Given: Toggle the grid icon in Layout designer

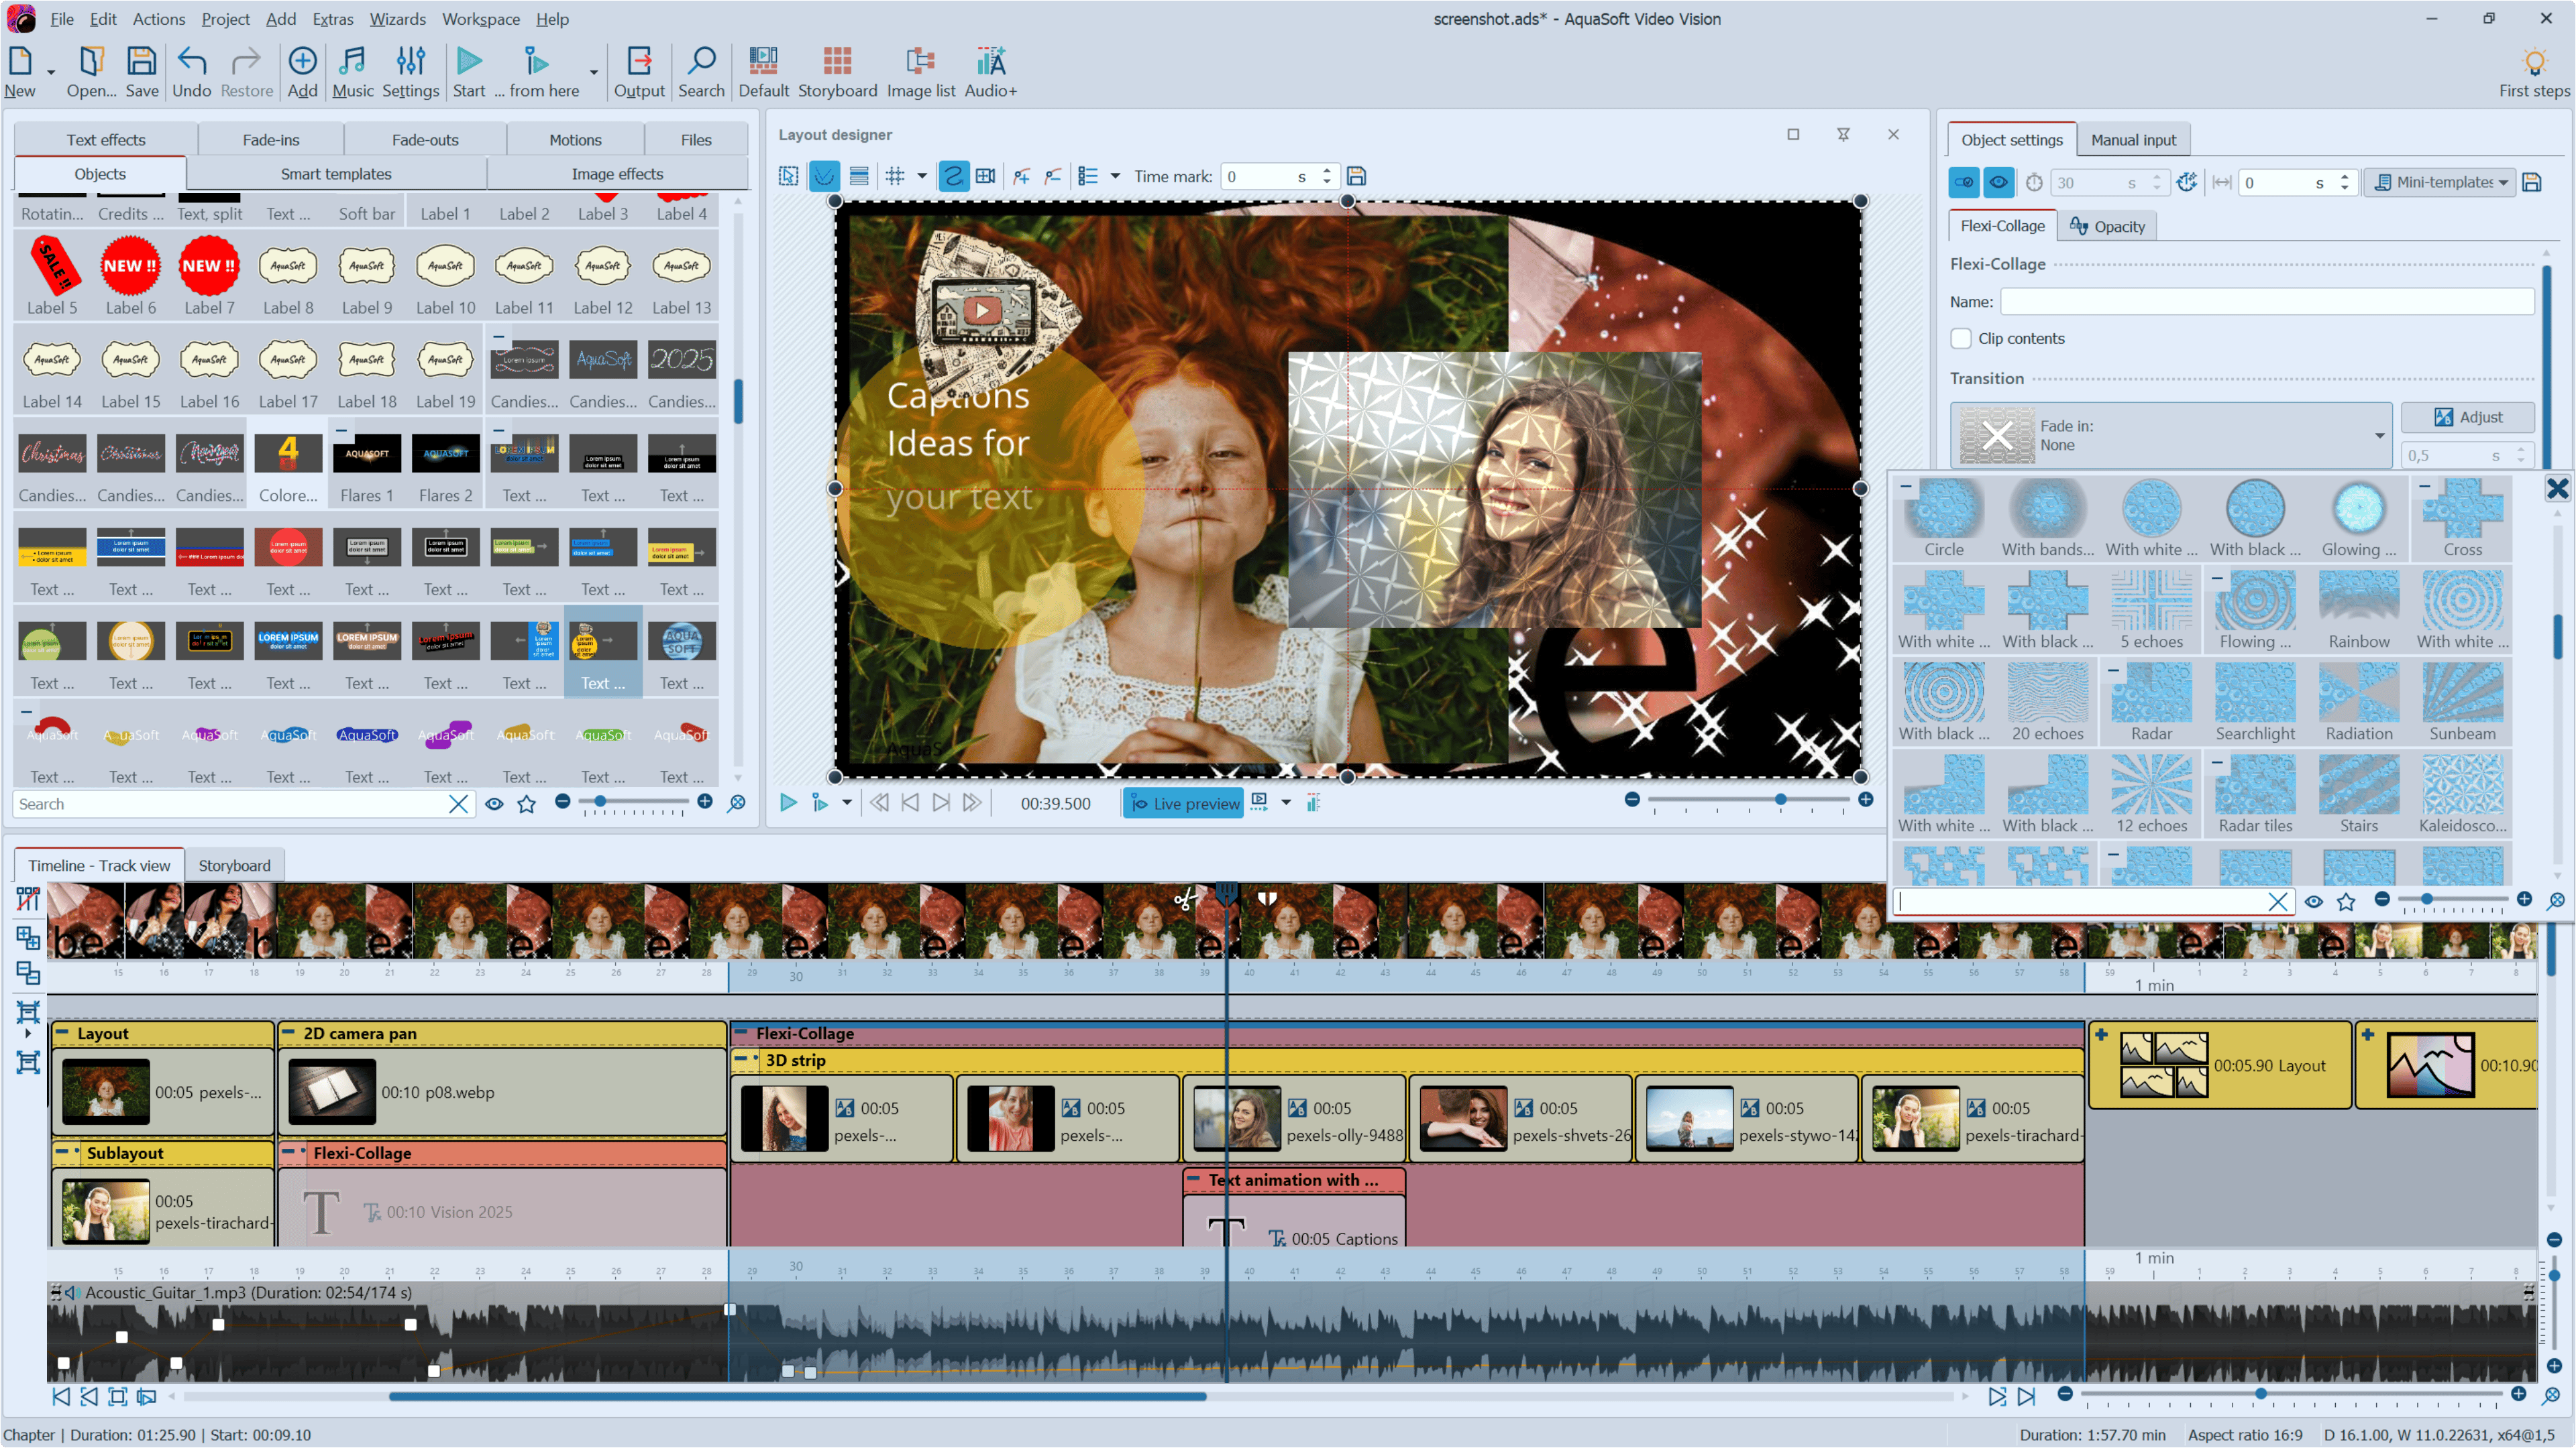Looking at the screenshot, I should (x=895, y=177).
